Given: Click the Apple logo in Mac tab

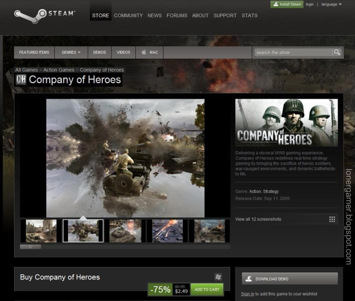Looking at the screenshot, I should 144,52.
